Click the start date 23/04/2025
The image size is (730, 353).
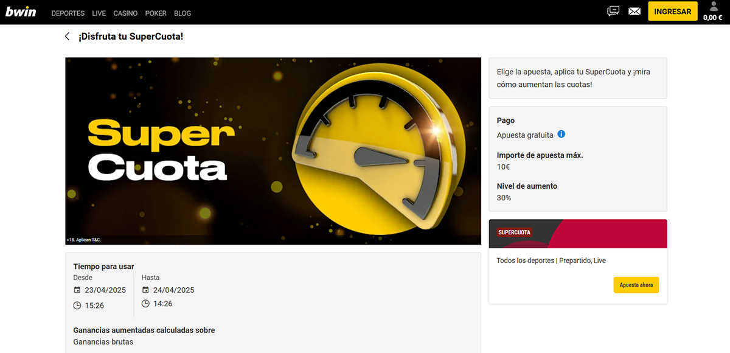(x=106, y=290)
